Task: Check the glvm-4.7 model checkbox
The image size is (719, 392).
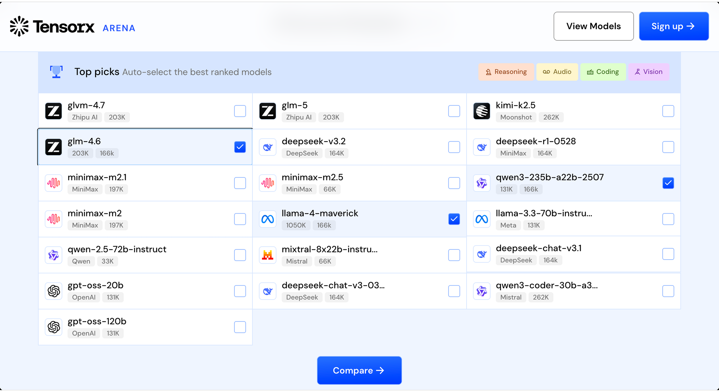Action: (x=240, y=111)
